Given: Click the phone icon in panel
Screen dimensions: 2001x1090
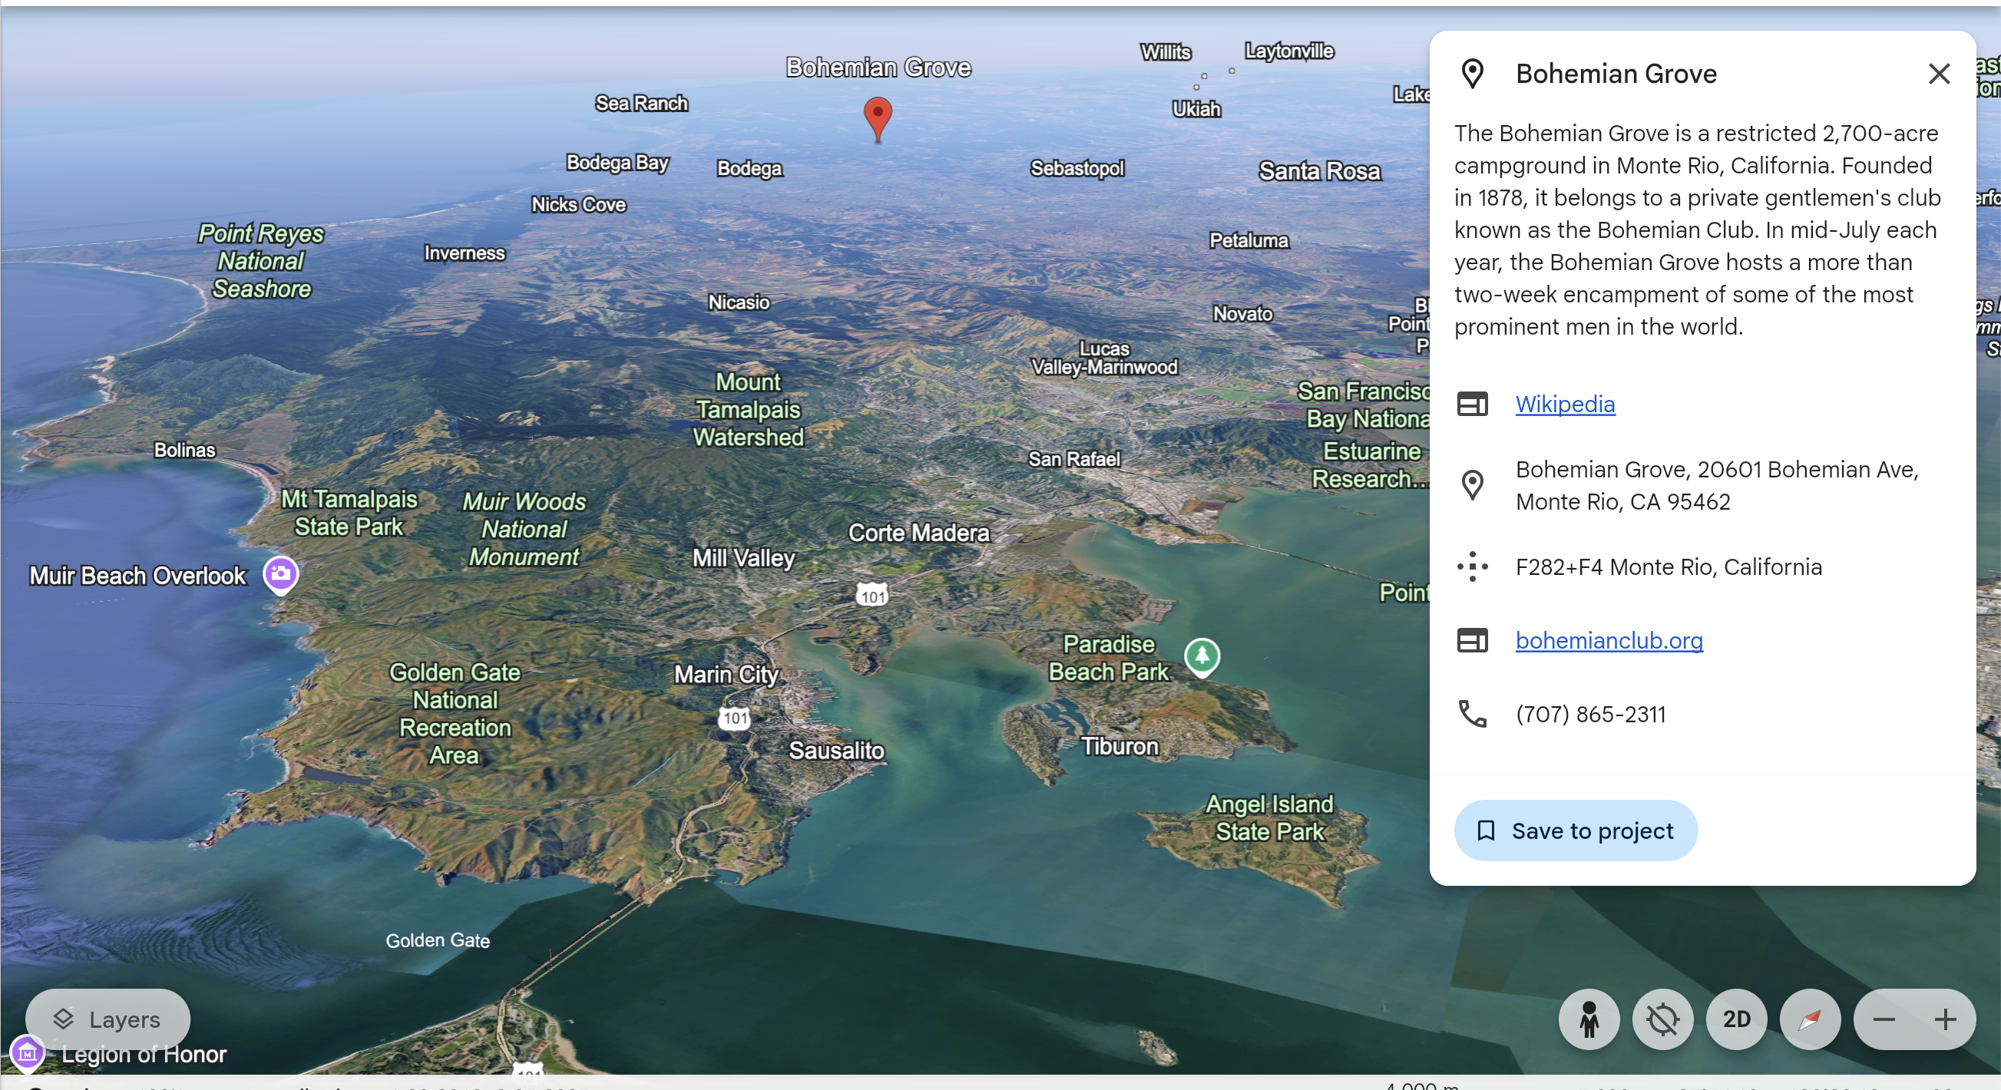Looking at the screenshot, I should tap(1472, 713).
